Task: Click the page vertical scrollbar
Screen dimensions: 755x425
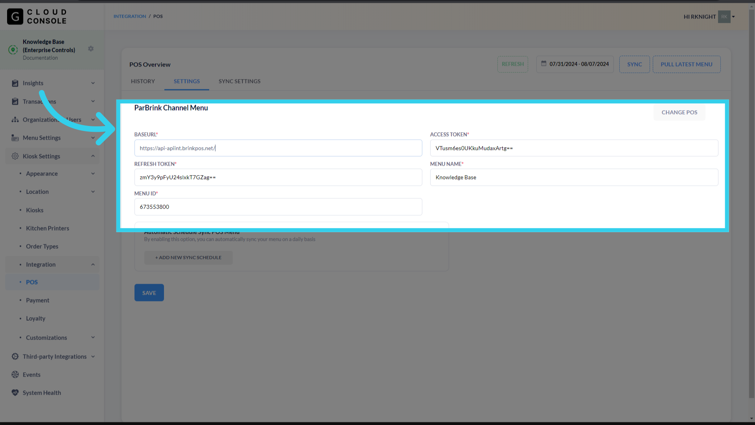Action: [751, 205]
